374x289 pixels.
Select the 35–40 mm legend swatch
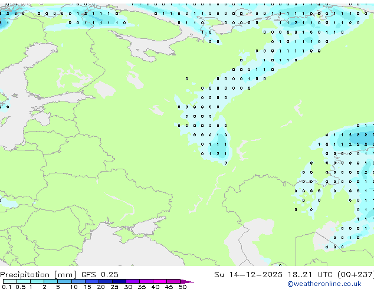point(146,281)
